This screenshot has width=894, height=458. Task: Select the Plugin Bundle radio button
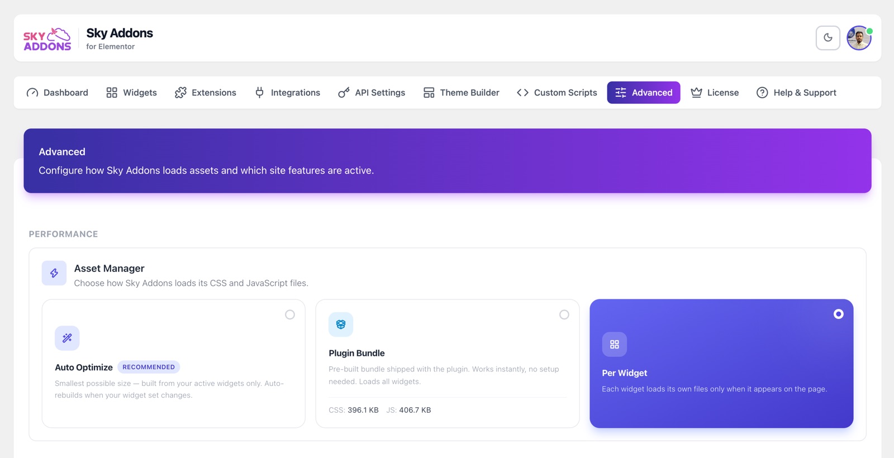[x=564, y=314]
